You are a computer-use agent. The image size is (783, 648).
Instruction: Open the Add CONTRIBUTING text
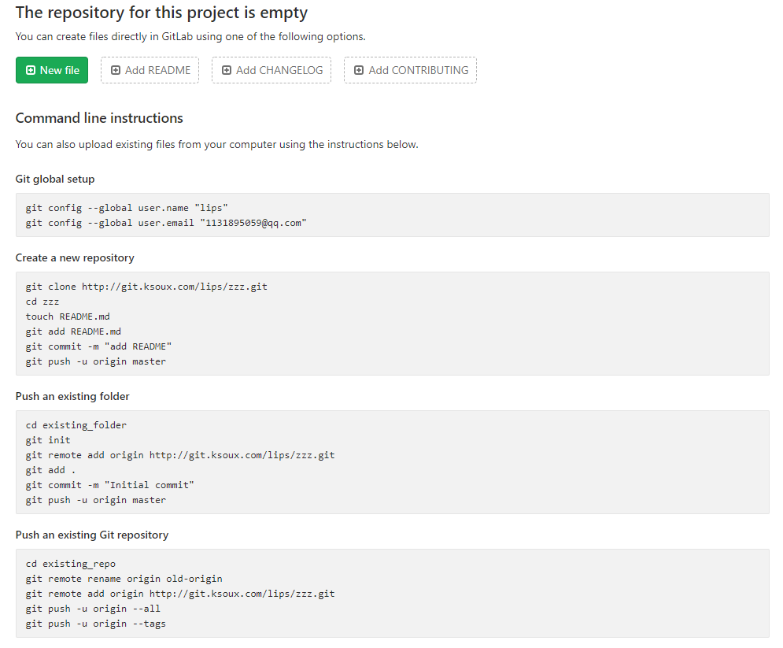(418, 70)
